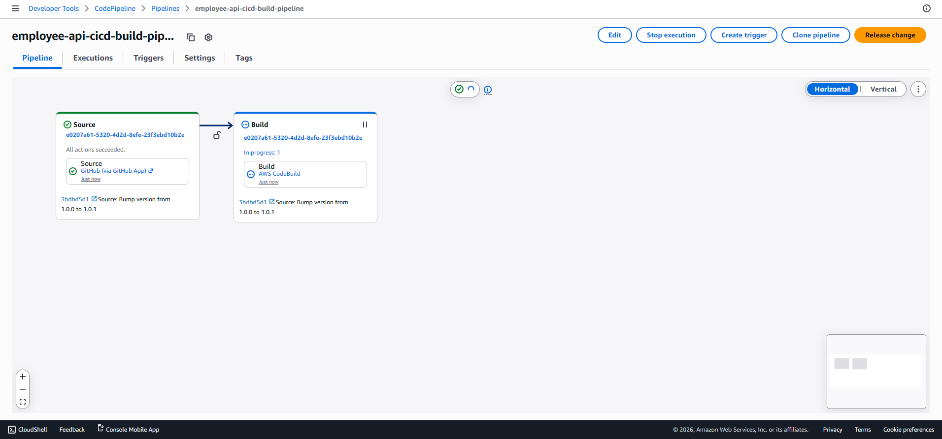
Task: Click the pipeline minimap thumbnail
Action: (876, 372)
